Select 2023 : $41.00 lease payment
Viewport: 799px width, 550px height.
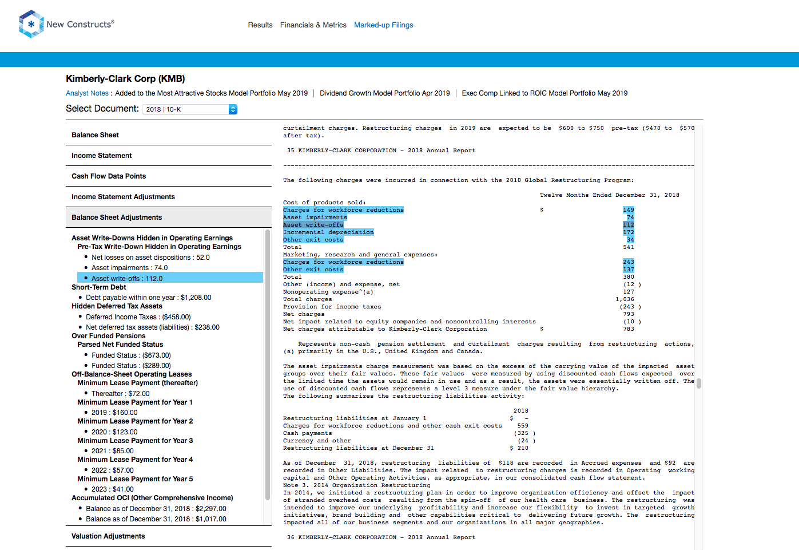pos(112,489)
